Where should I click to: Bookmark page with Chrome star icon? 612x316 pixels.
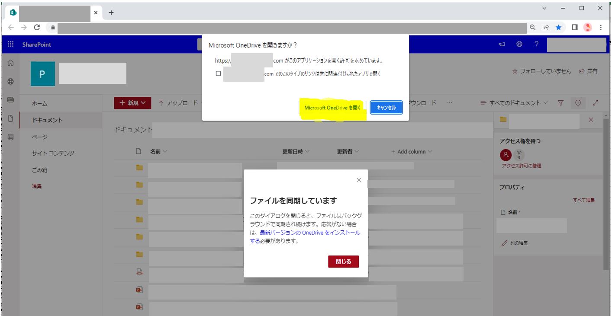point(559,27)
